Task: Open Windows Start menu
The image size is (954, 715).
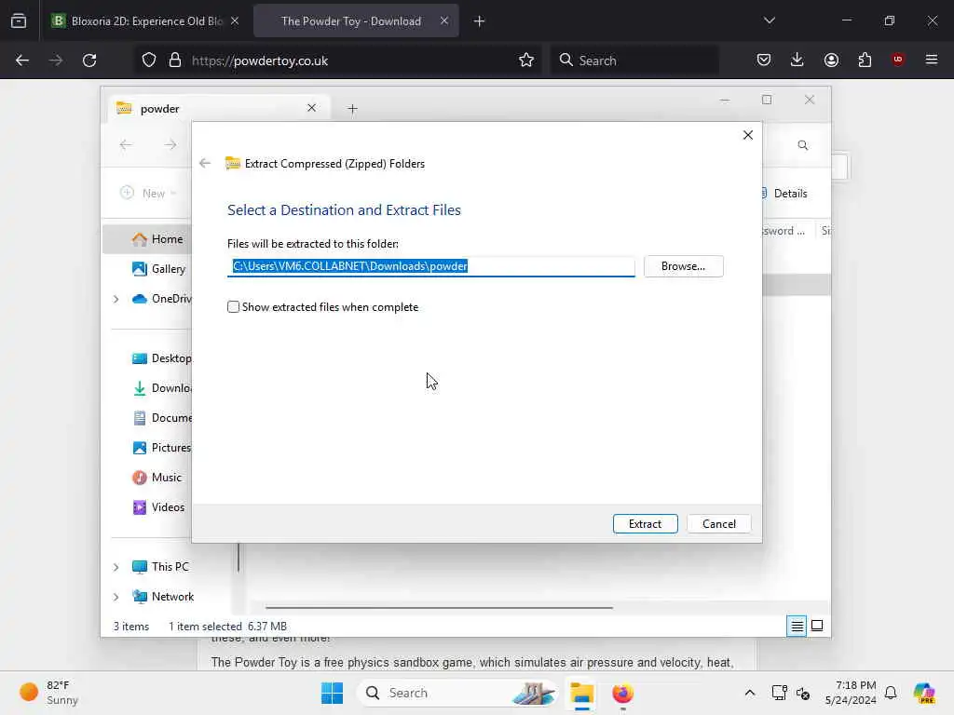Action: point(333,693)
